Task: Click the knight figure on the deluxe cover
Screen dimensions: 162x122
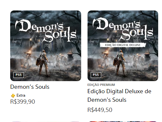Action: coord(120,63)
